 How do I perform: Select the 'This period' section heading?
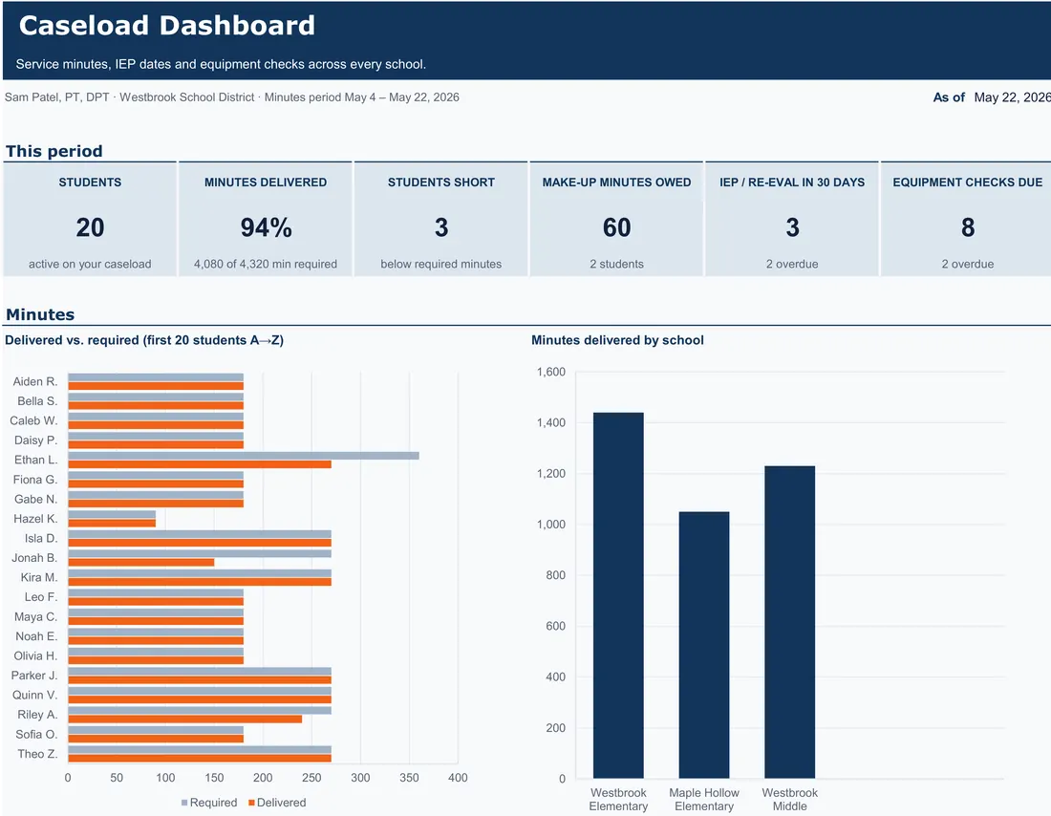[x=54, y=151]
